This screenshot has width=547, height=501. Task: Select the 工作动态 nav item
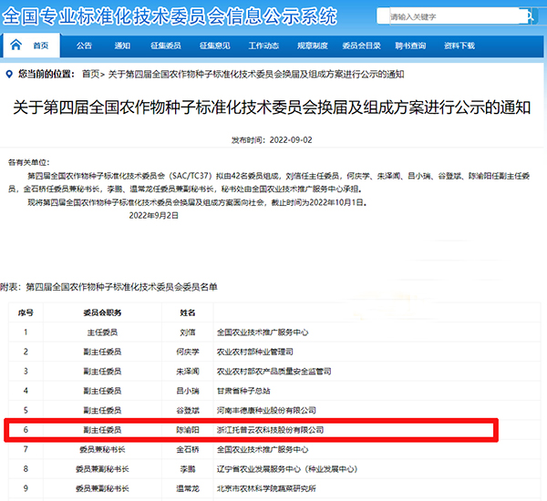263,46
